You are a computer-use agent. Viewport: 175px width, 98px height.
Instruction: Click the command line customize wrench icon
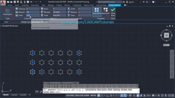tap(41, 91)
